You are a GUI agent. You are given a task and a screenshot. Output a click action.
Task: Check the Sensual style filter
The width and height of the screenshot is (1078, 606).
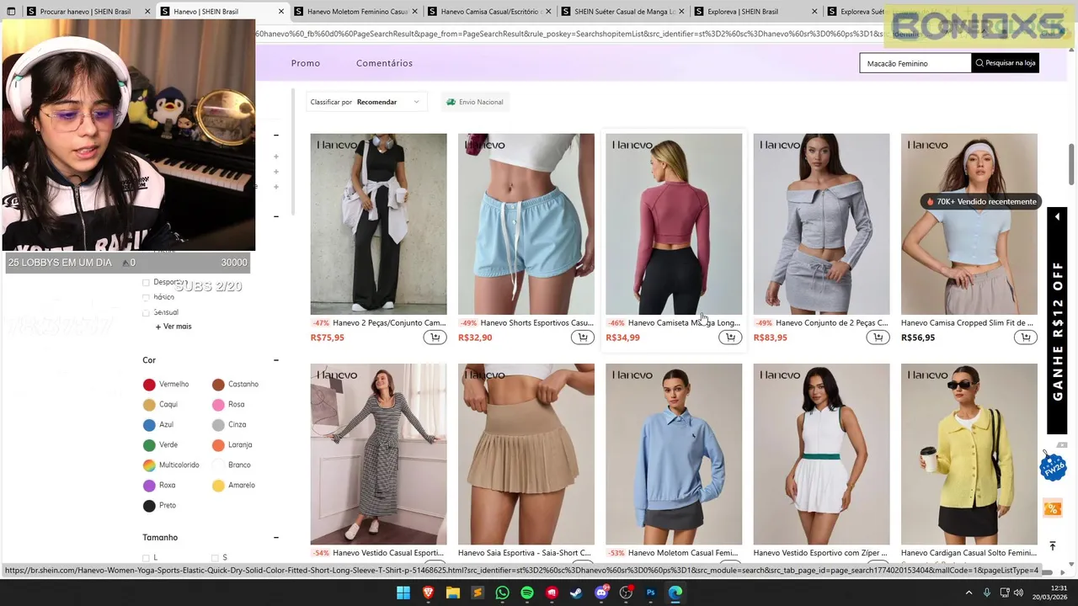(147, 313)
